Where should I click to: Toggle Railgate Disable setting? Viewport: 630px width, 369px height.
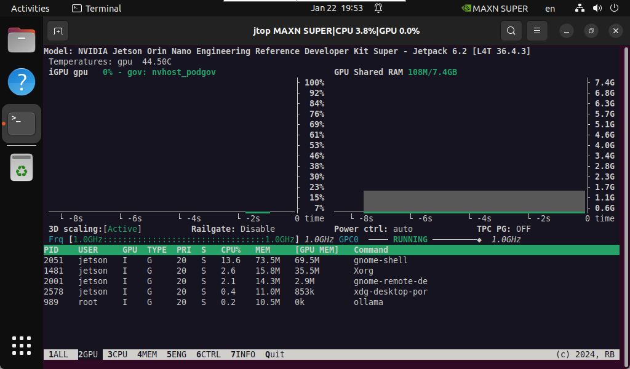(x=257, y=229)
